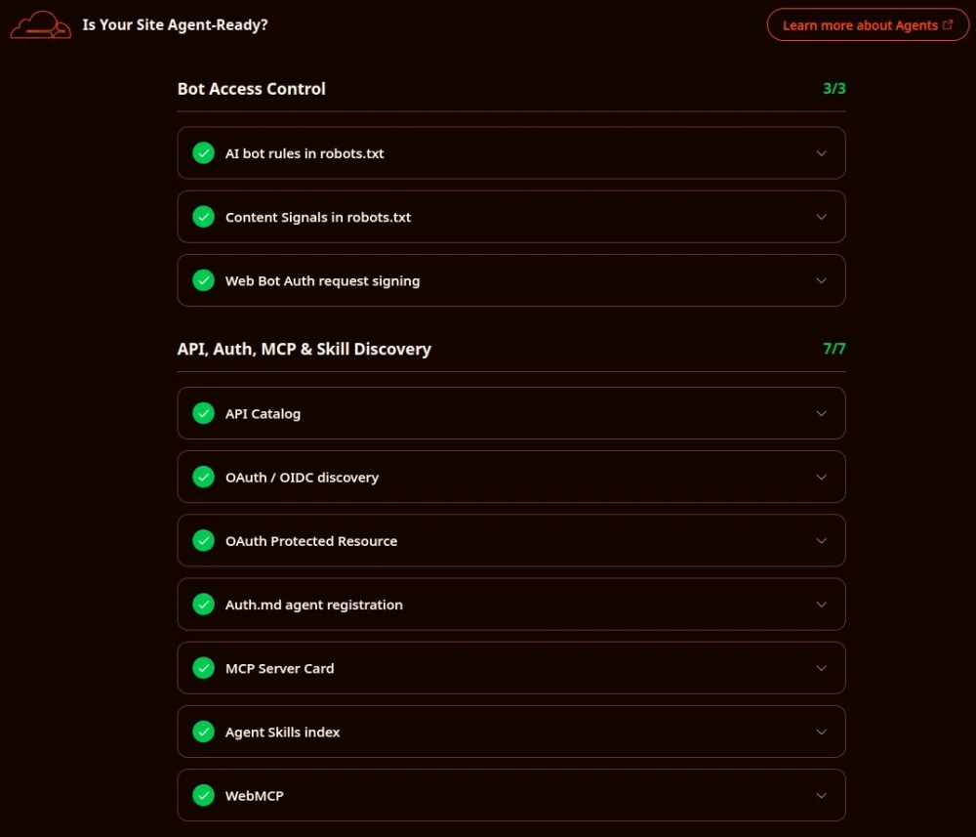Click green check icon beside Content Signals
The height and width of the screenshot is (837, 976).
[204, 217]
